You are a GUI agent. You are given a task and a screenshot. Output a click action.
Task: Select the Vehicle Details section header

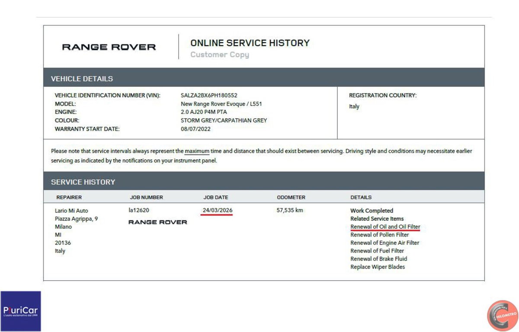pyautogui.click(x=264, y=79)
